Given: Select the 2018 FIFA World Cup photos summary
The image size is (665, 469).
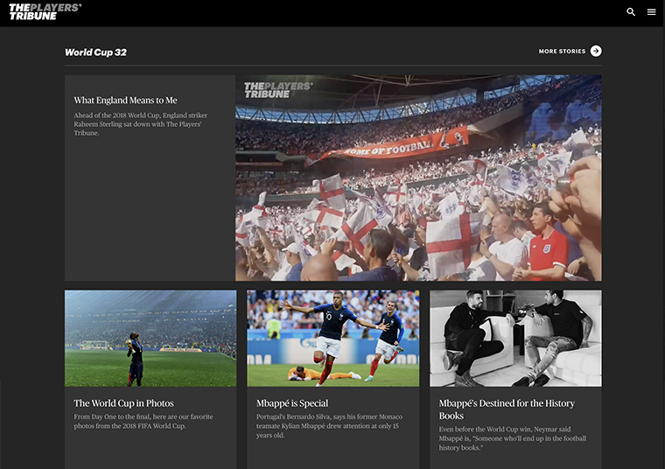Looking at the screenshot, I should coord(143,421).
